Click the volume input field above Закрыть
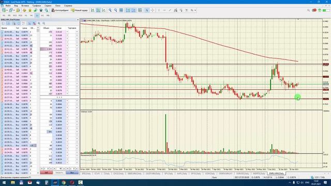 (59, 169)
